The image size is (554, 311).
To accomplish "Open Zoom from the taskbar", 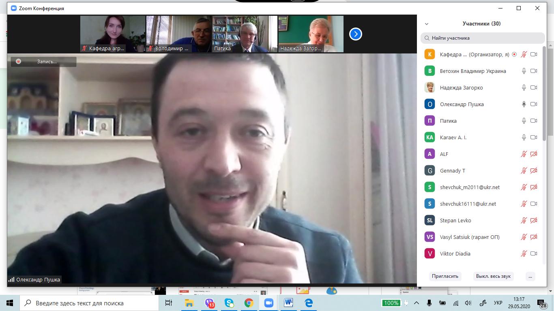I will (268, 303).
